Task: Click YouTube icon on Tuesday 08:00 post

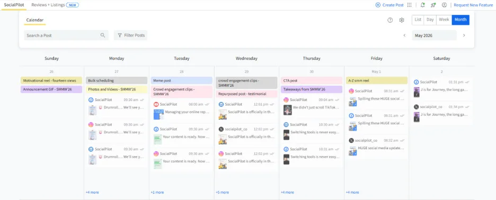Action: 156,104
